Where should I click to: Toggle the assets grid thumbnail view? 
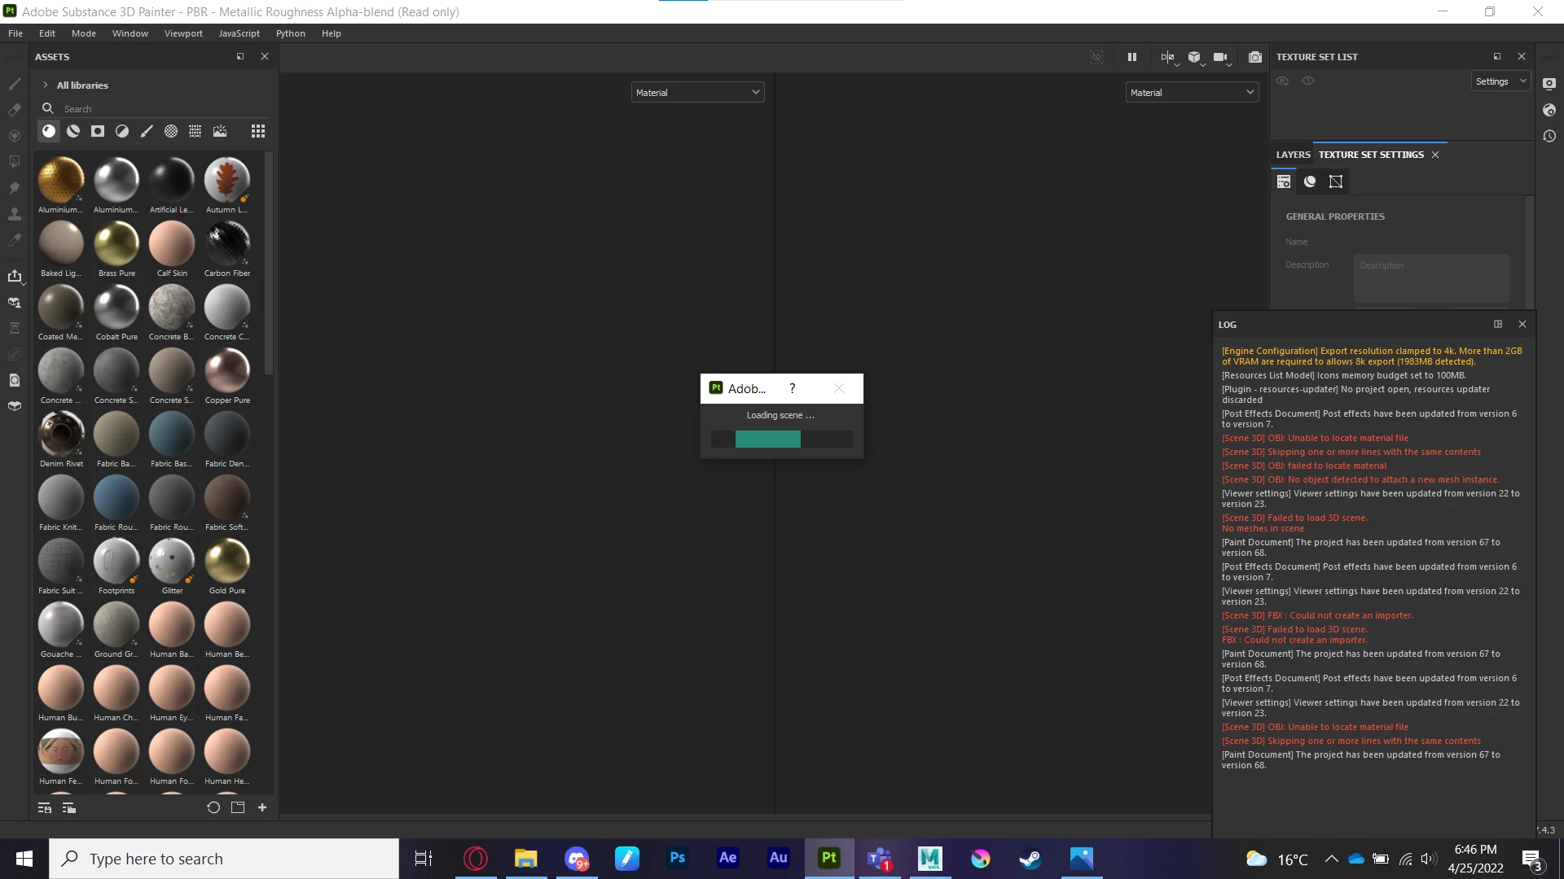click(257, 131)
